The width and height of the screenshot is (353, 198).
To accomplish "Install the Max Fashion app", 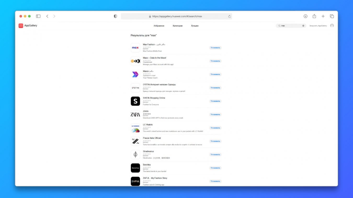I will click(215, 48).
